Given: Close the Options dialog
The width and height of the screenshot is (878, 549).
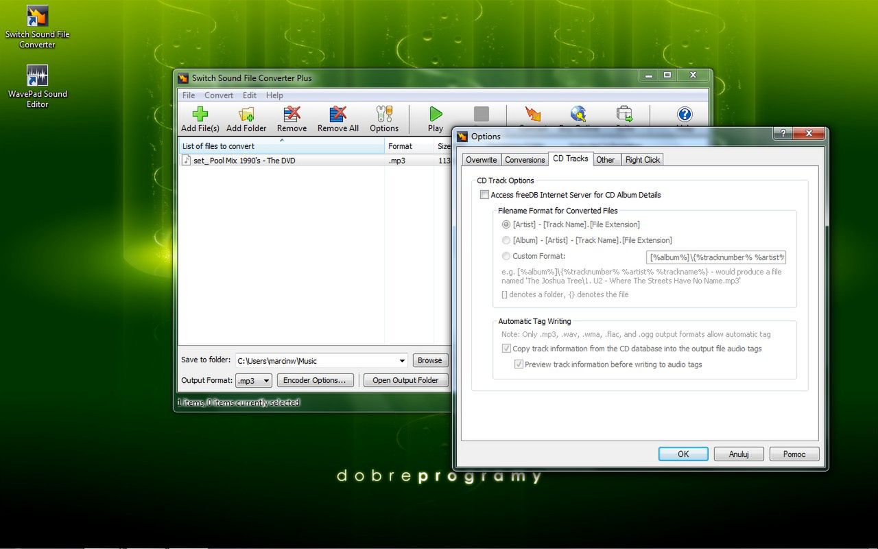Looking at the screenshot, I should point(810,133).
